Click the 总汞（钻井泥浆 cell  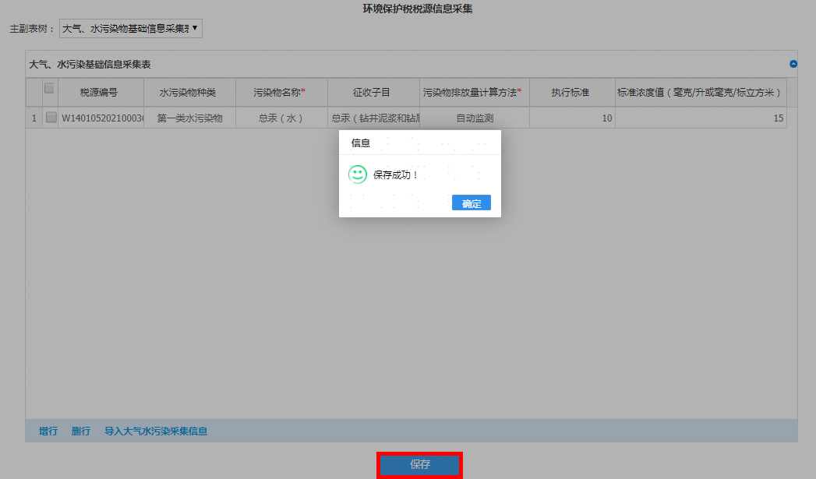click(373, 118)
